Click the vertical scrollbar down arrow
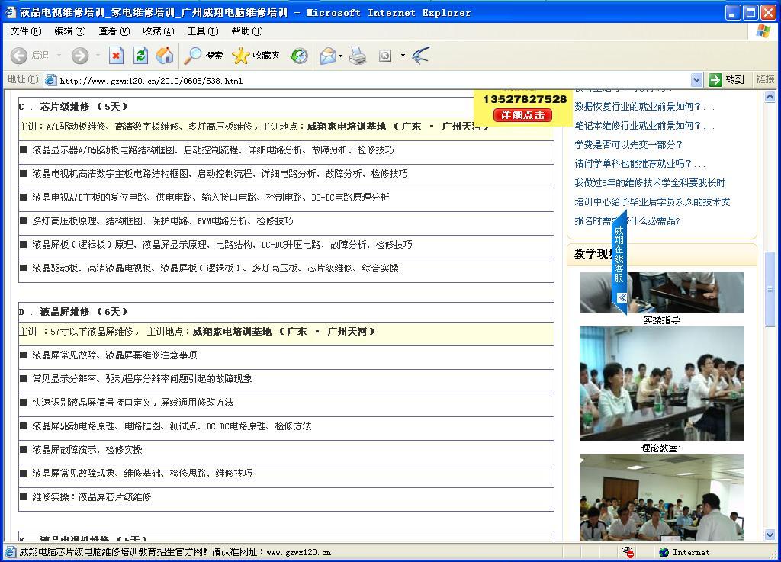This screenshot has width=781, height=562. coord(770,535)
